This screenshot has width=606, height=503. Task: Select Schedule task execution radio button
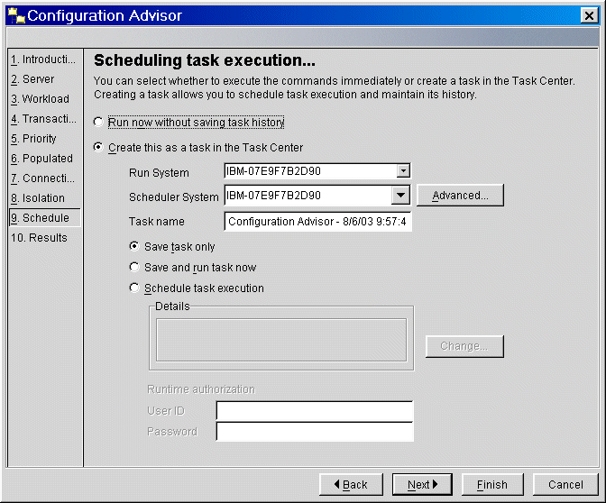pyautogui.click(x=134, y=288)
